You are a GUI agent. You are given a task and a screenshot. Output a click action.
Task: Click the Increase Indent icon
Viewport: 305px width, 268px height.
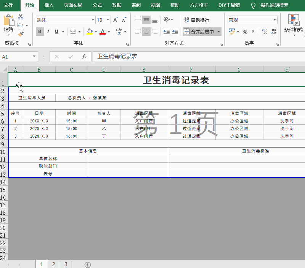coord(175,32)
